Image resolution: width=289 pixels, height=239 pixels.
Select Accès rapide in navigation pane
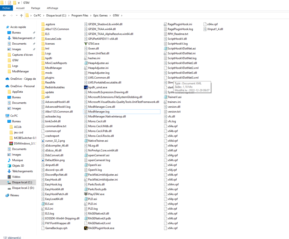point(18,27)
